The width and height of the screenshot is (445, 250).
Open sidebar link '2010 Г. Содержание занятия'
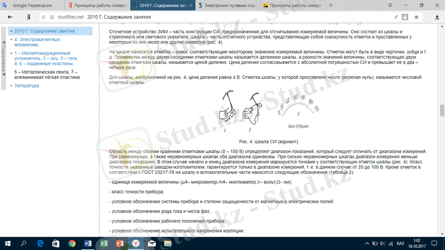[44, 31]
